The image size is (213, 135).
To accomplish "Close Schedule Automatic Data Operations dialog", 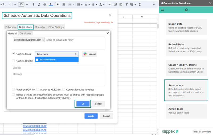I will click(x=110, y=15).
